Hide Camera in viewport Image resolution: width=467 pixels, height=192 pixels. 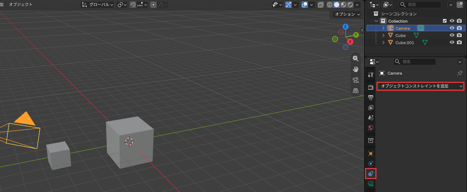click(452, 28)
